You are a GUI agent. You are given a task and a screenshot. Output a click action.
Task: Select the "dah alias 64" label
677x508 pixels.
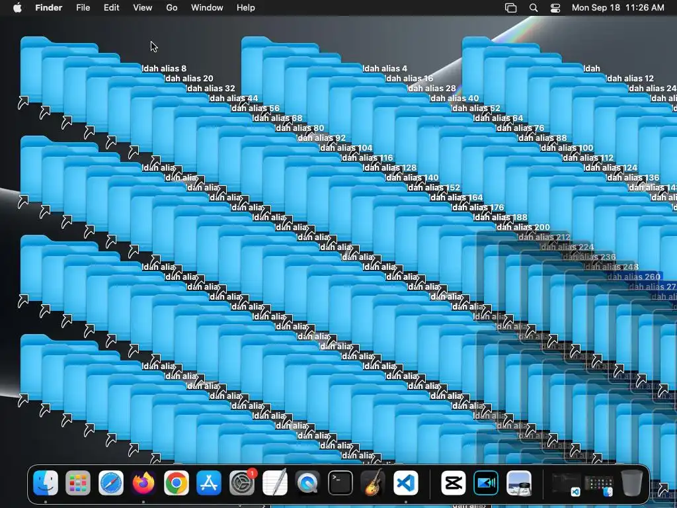coord(498,118)
